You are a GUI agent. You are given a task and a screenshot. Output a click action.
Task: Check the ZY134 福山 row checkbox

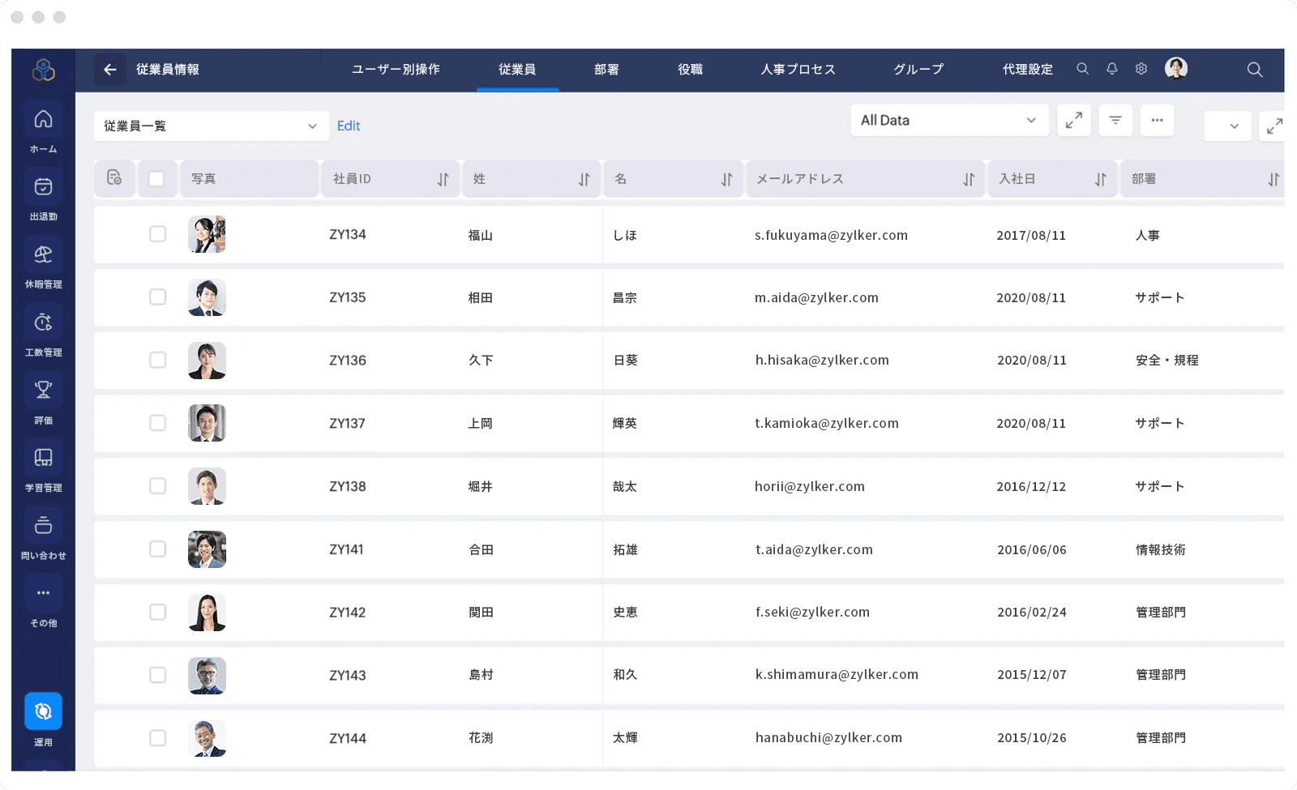[157, 234]
